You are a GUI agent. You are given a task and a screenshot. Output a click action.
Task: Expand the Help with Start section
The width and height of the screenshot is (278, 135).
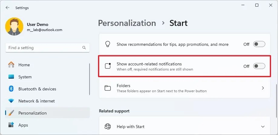tap(263, 127)
